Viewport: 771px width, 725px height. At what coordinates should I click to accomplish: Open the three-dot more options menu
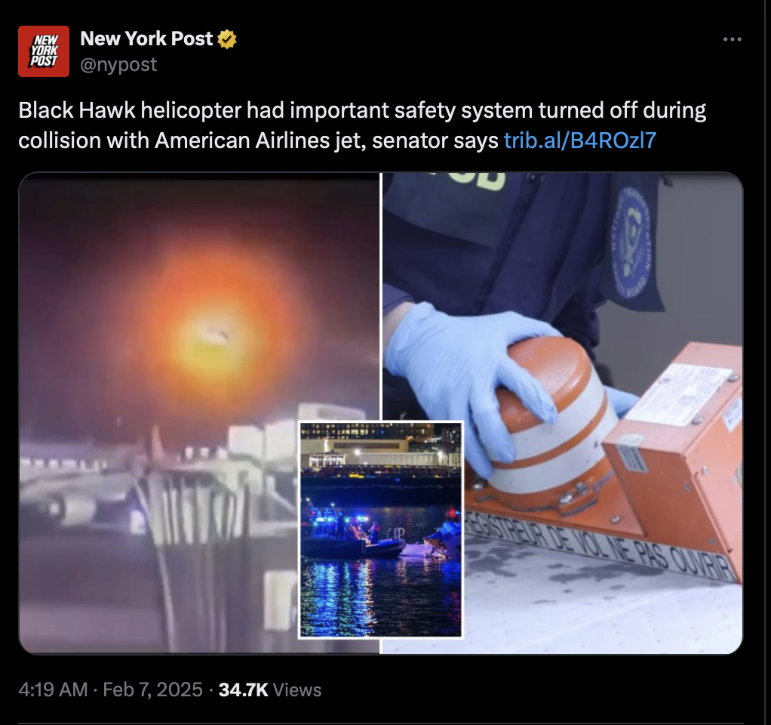coord(733,39)
